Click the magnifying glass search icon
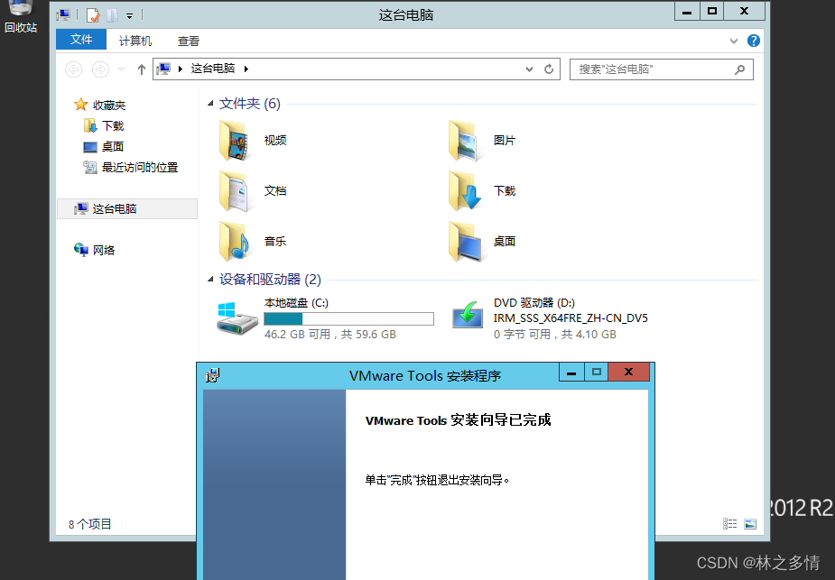The height and width of the screenshot is (580, 835). click(739, 69)
